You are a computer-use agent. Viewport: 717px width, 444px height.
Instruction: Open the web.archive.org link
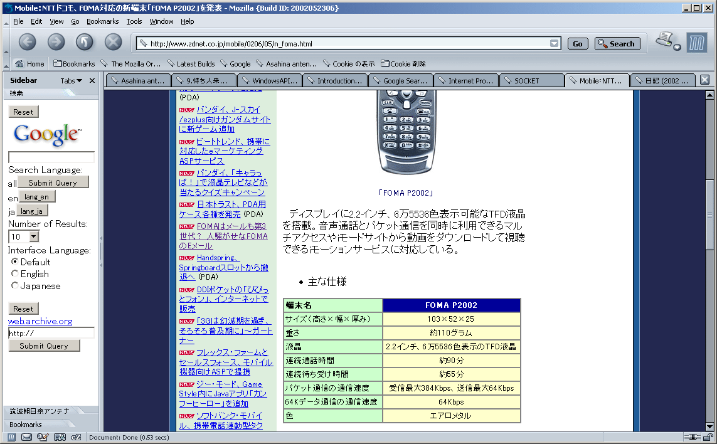point(40,321)
